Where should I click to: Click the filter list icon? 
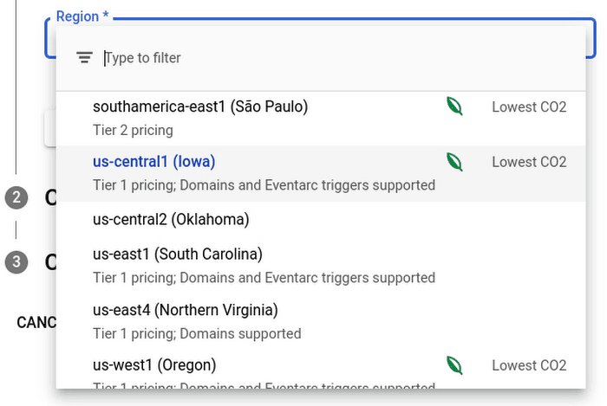(x=84, y=58)
